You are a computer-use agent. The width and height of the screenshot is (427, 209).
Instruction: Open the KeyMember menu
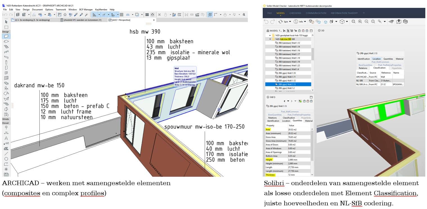tap(101, 10)
